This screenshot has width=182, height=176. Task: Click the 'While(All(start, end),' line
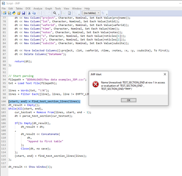pos(25,109)
